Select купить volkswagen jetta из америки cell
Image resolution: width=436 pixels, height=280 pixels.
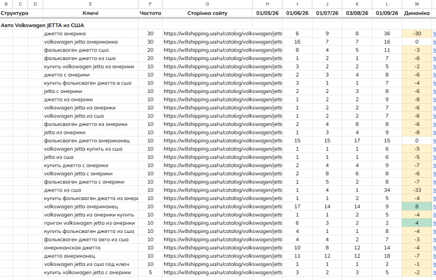click(x=89, y=67)
